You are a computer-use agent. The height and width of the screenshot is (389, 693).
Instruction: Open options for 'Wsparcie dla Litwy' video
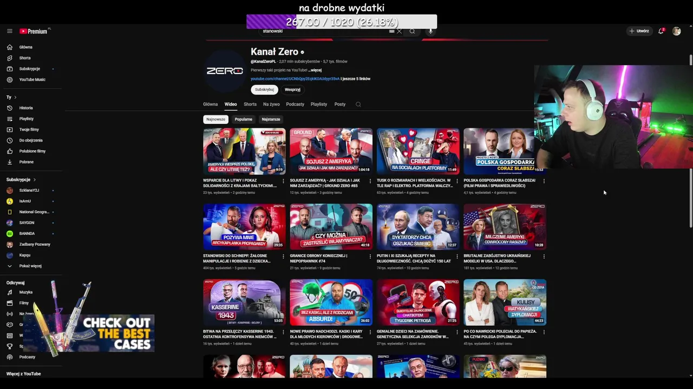283,181
